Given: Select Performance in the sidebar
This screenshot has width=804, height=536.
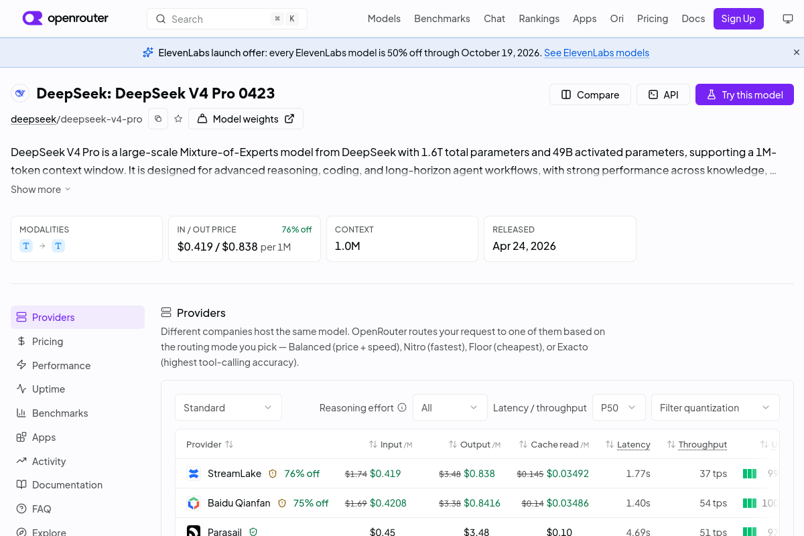Looking at the screenshot, I should click(78, 365).
